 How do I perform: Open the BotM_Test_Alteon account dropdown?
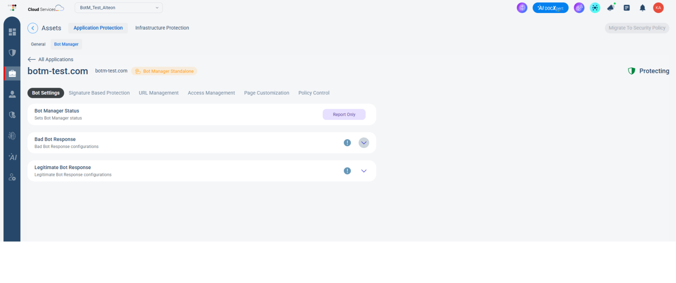(119, 8)
